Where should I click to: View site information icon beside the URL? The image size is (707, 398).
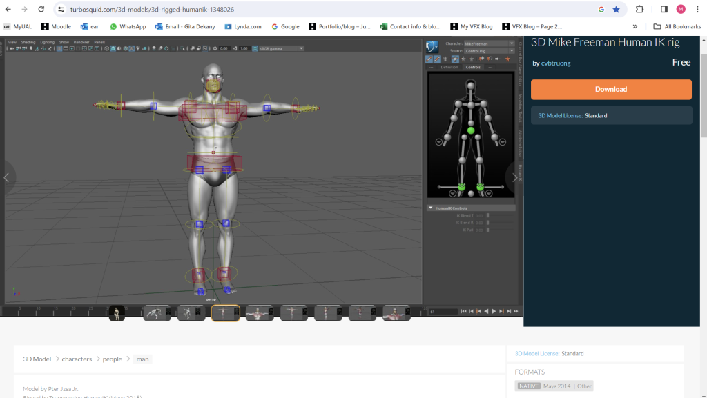pyautogui.click(x=61, y=10)
